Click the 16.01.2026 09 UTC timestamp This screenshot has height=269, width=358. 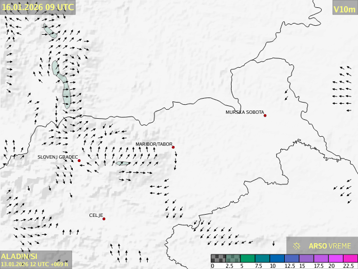pyautogui.click(x=38, y=7)
